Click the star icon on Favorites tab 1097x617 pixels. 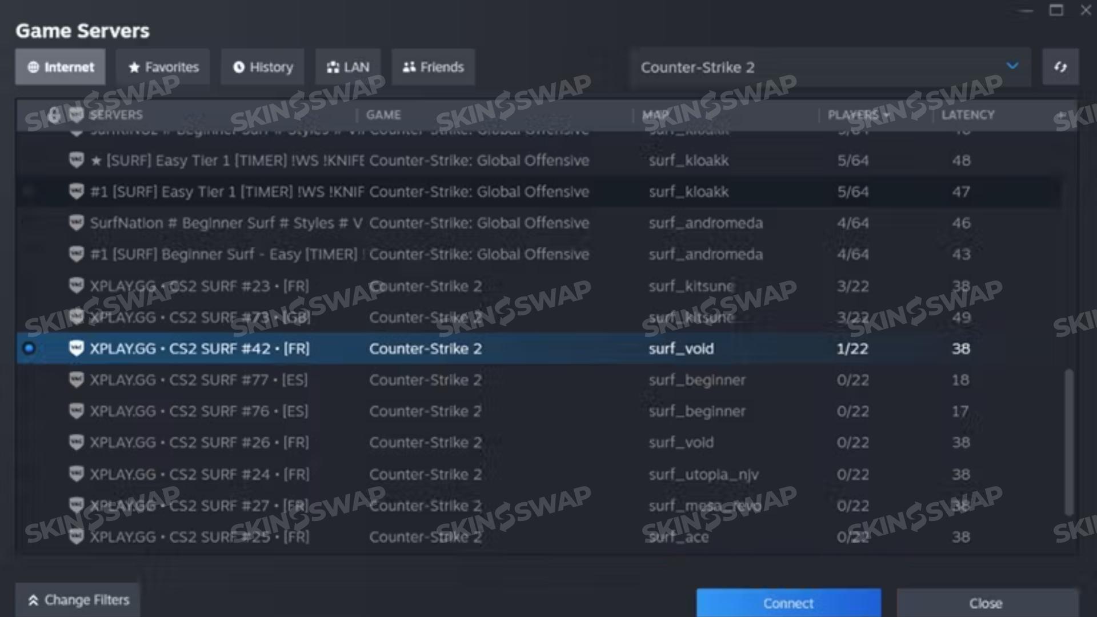click(134, 67)
